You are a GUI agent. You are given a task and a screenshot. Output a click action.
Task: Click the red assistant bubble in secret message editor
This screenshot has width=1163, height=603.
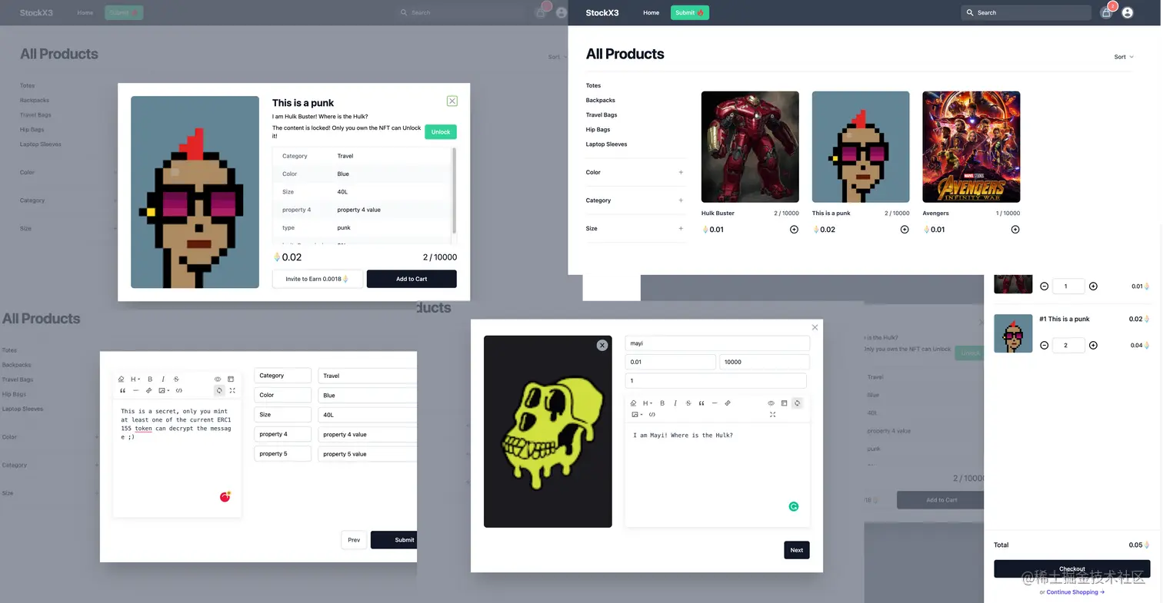click(x=225, y=497)
